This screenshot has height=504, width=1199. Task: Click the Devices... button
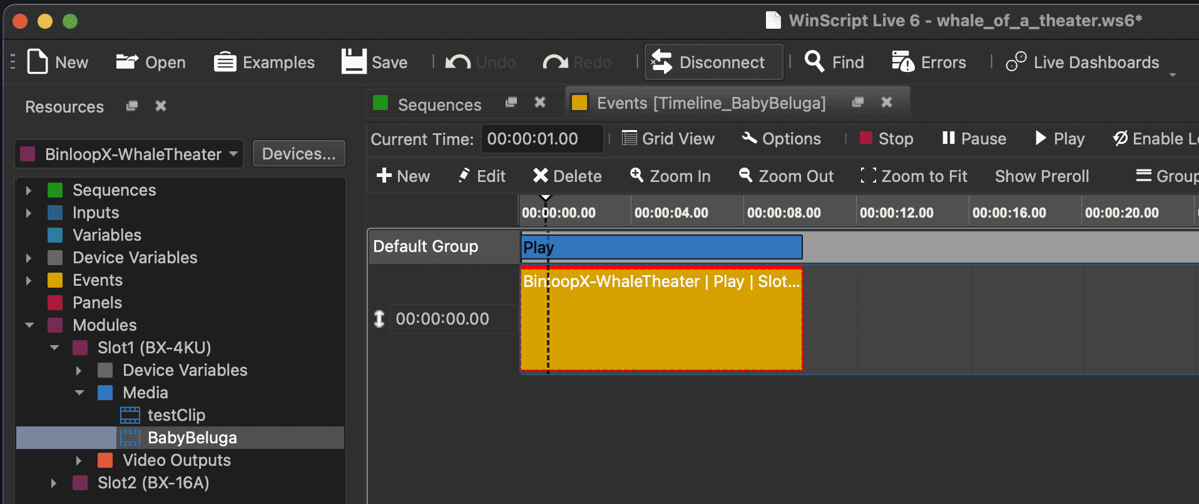298,154
